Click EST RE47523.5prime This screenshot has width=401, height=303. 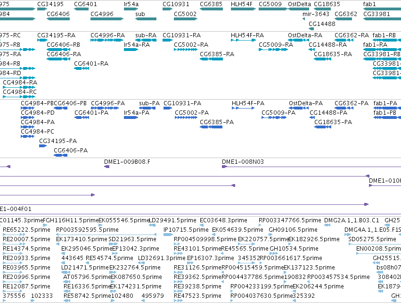point(178,301)
